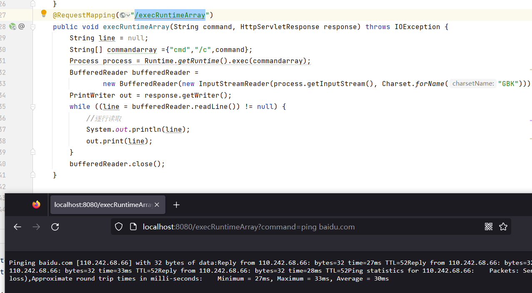Click the Firefox forward arrow
The image size is (532, 293).
(36, 227)
